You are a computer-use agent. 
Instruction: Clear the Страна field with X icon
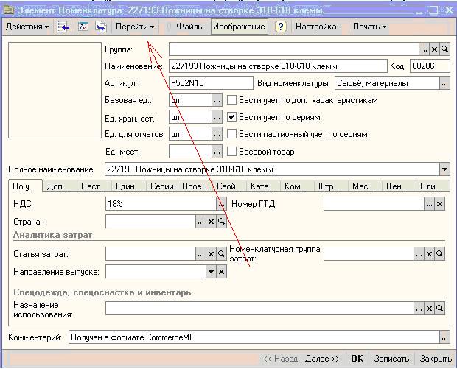click(x=210, y=221)
